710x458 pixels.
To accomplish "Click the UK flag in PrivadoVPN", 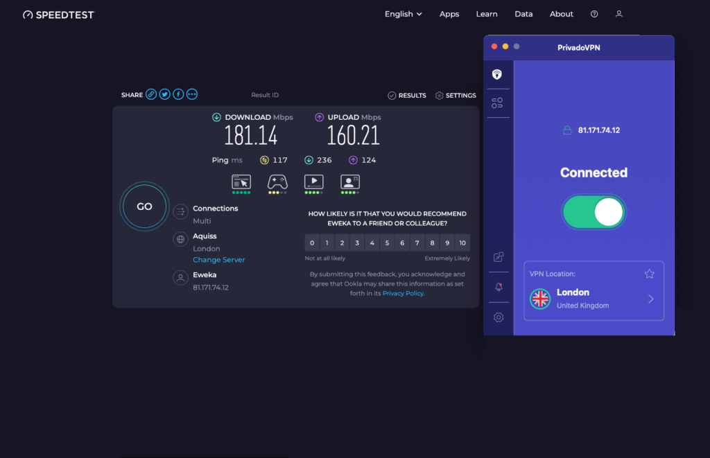I will pos(540,299).
